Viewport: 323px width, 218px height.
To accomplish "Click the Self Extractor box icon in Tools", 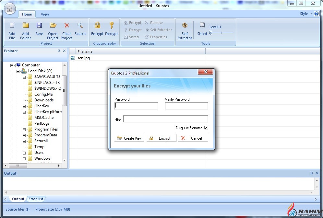I will tap(185, 25).
